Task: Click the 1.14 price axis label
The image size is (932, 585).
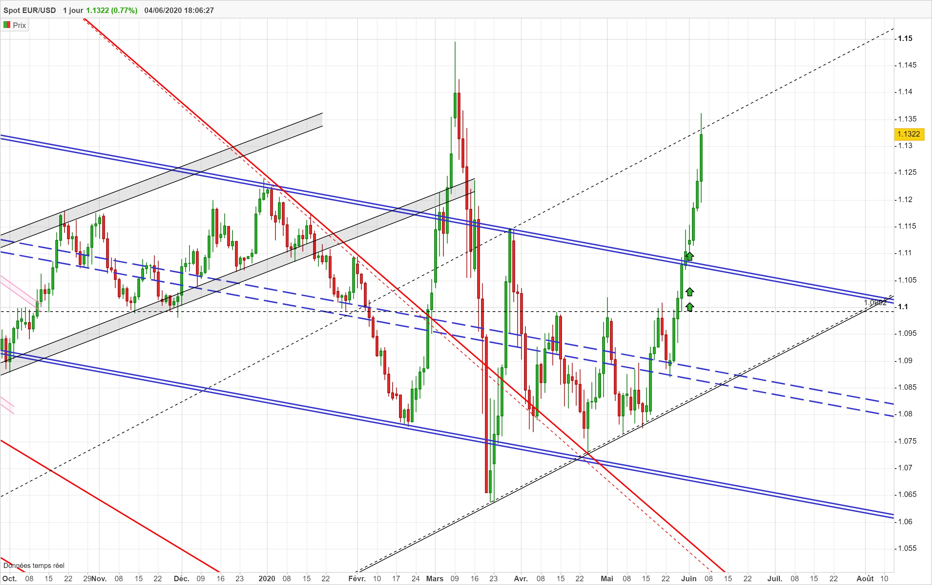Action: (x=905, y=92)
